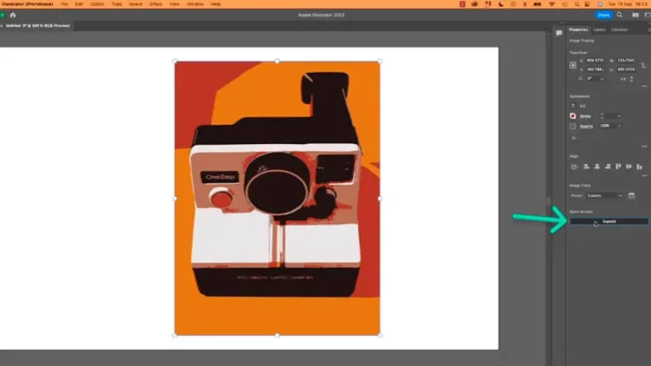Screen dimensions: 651x366
Task: Open the View menu
Action: coord(174,4)
